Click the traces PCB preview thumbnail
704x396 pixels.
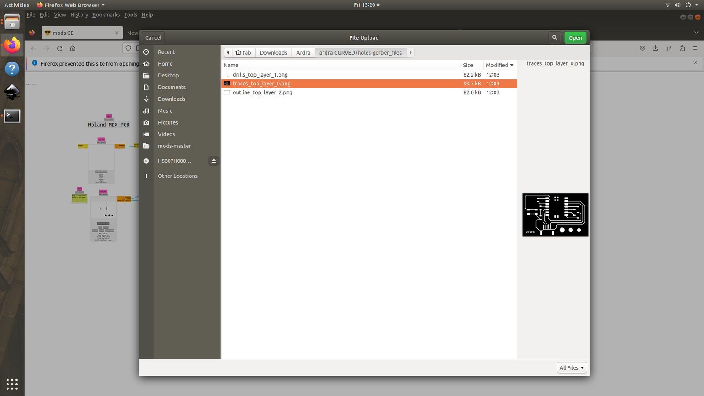coord(555,215)
